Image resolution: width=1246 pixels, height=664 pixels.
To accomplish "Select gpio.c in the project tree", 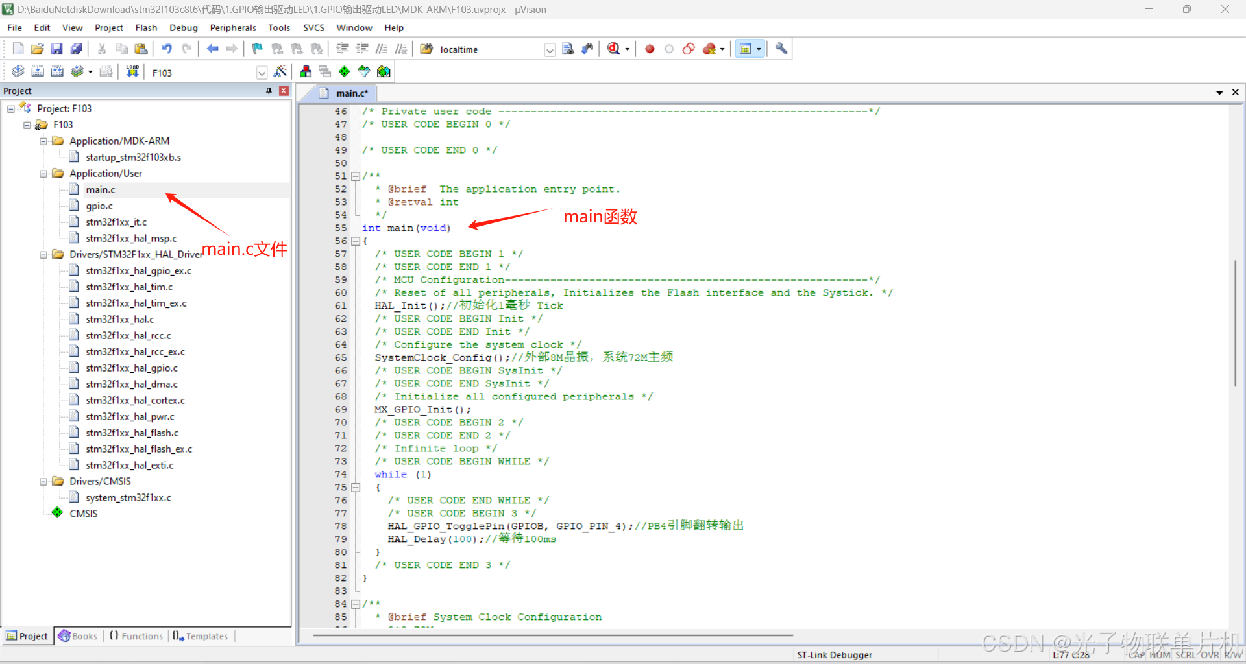I will tap(99, 206).
